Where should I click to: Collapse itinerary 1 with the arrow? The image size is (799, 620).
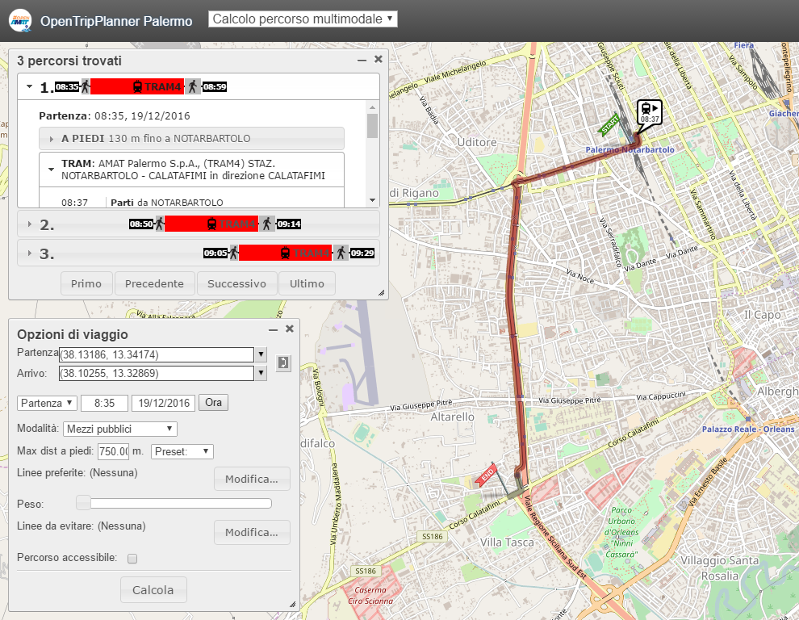click(x=30, y=86)
